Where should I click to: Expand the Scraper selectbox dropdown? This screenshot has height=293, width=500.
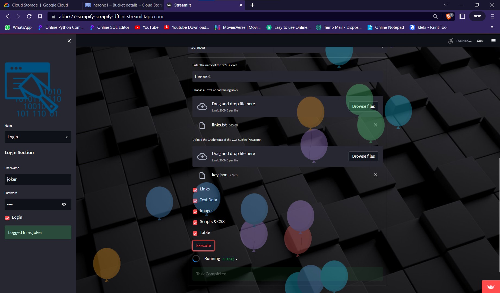[287, 47]
